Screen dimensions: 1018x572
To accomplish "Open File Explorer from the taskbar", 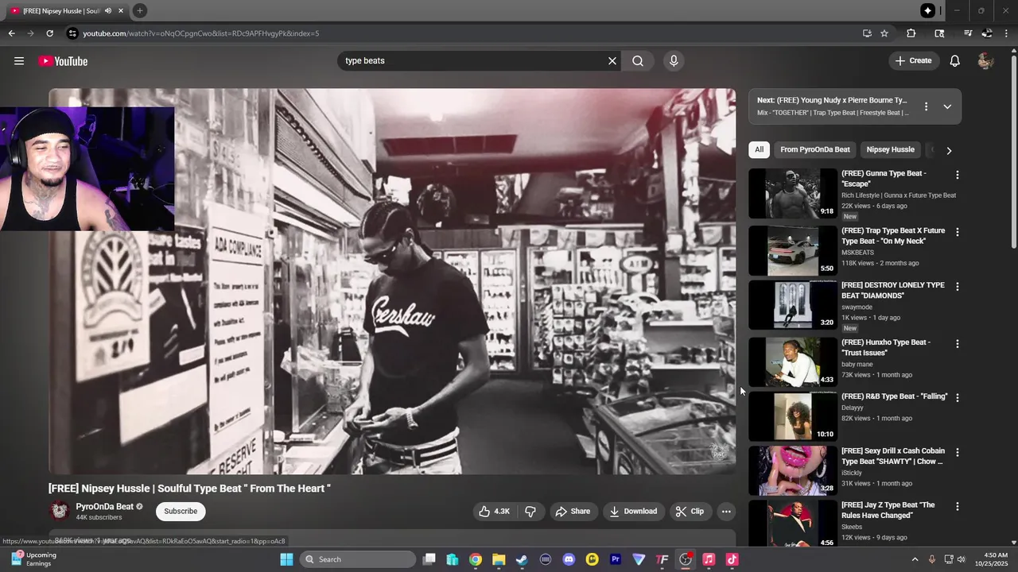I will coord(499,559).
